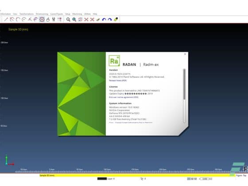248x186 pixels.
Task: Undo with the left blue arrow
Action: (x=104, y=19)
